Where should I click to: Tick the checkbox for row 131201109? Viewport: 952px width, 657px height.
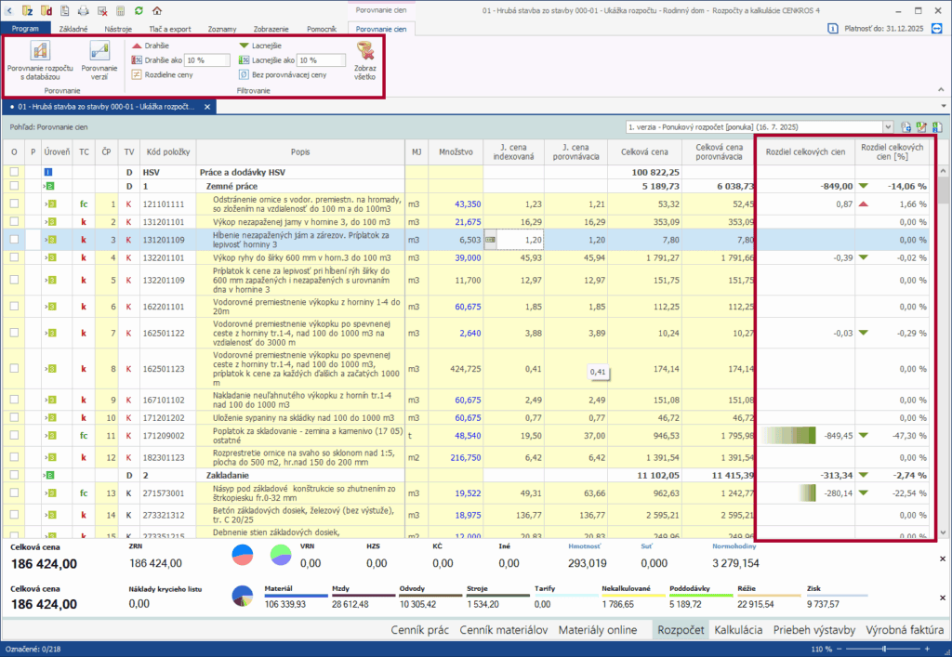[x=14, y=239]
